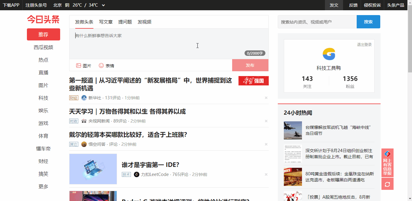Click the 新华社 source avatar
This screenshot has width=412, height=201.
pos(84,98)
